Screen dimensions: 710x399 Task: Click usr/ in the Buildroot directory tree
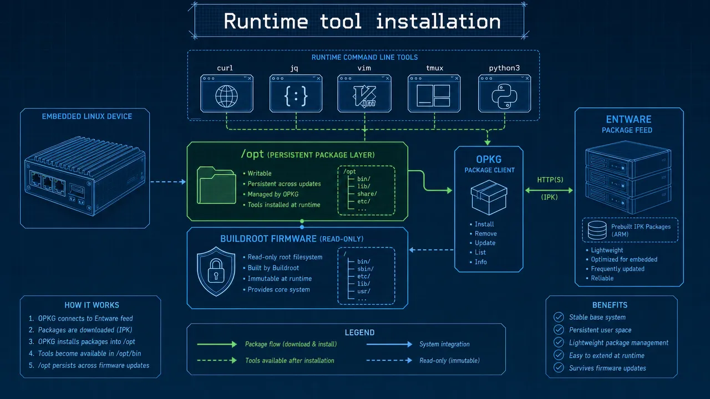(x=364, y=291)
